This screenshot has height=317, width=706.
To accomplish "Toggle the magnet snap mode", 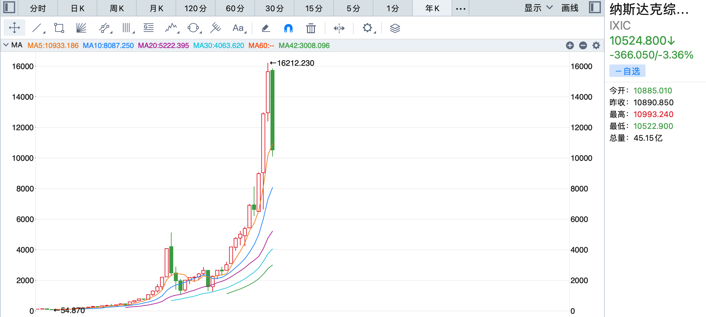I will (288, 28).
